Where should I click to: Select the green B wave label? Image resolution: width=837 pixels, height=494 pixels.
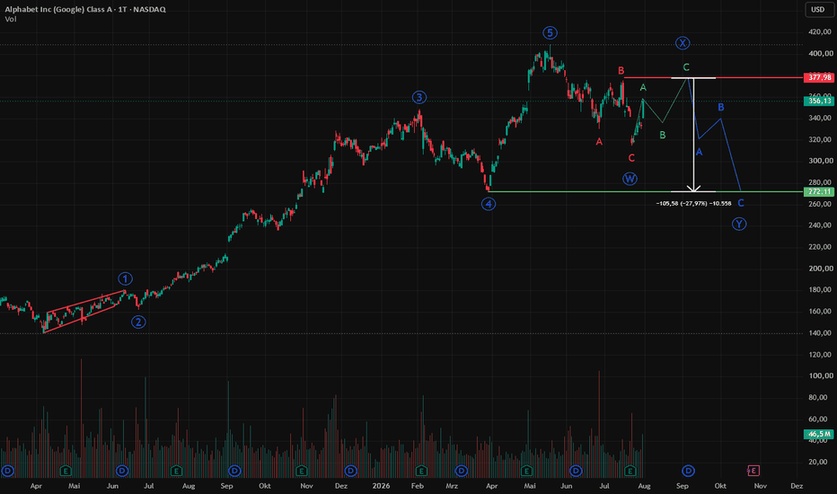663,135
